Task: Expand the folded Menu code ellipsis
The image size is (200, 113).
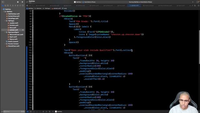Action: pos(77,27)
